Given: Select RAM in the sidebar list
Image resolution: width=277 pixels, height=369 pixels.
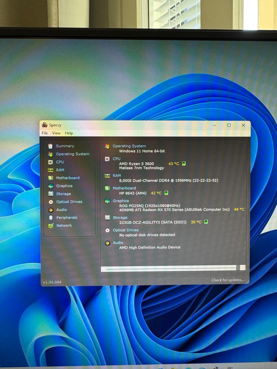Looking at the screenshot, I should click(60, 170).
